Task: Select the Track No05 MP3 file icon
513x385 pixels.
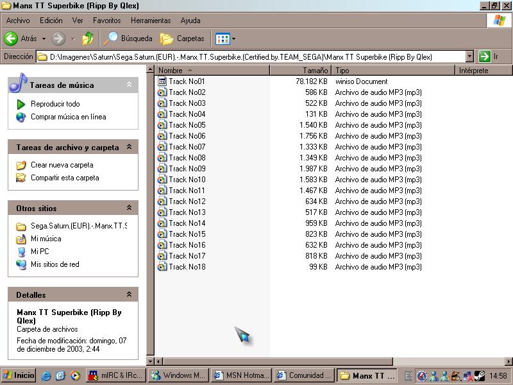Action: click(162, 125)
